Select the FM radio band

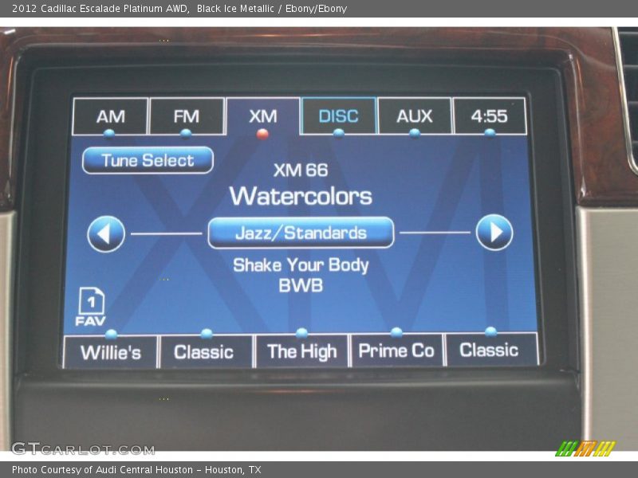(x=187, y=116)
